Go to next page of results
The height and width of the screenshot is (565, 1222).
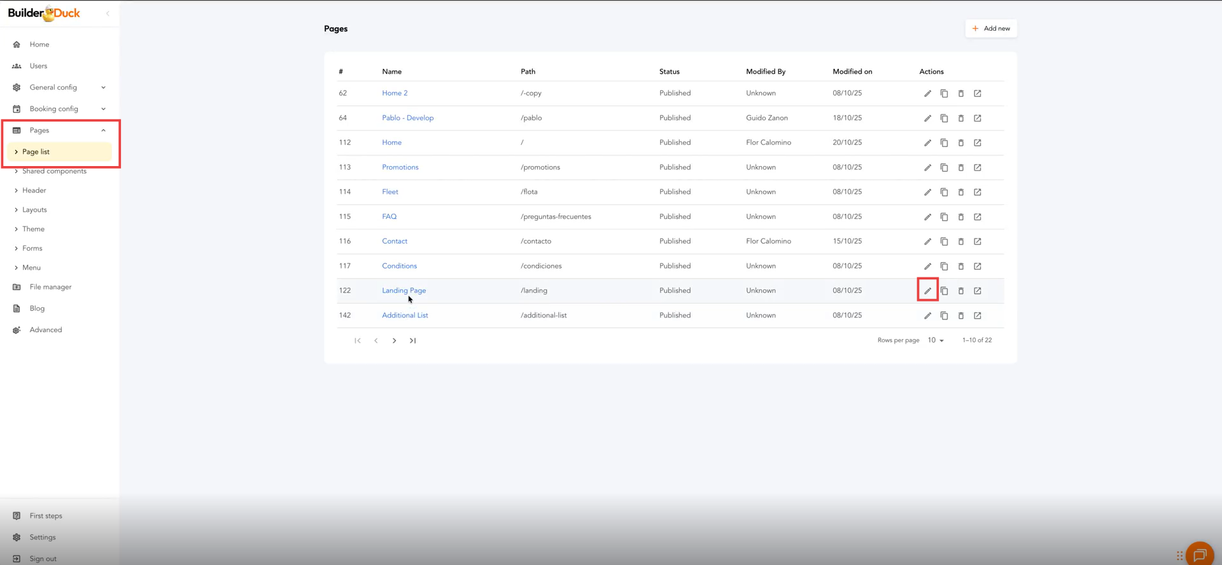(x=394, y=340)
